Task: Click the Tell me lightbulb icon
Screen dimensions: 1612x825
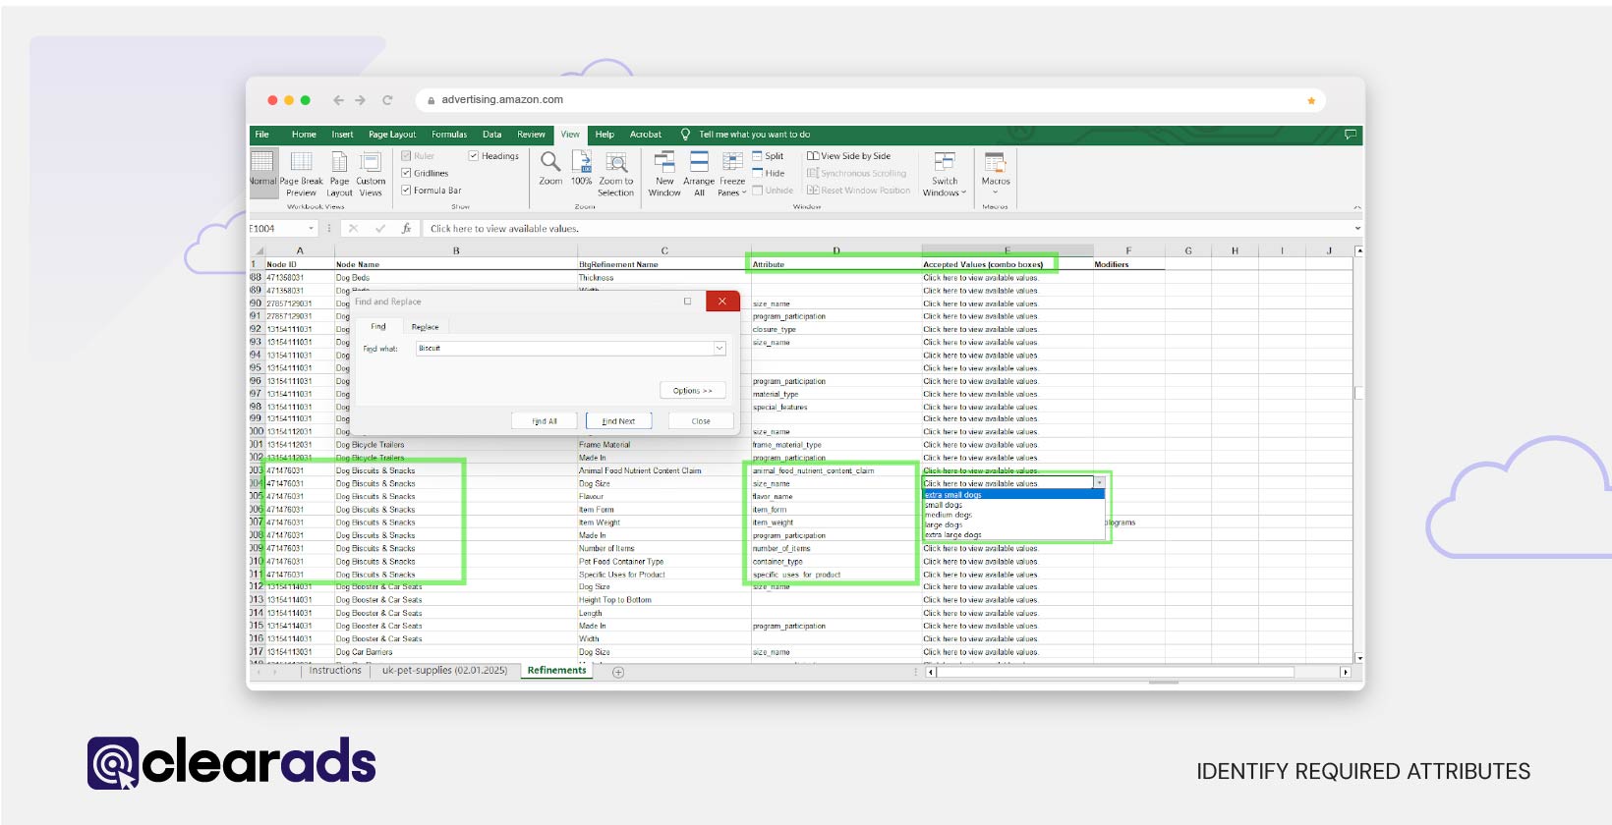Action: (x=685, y=135)
